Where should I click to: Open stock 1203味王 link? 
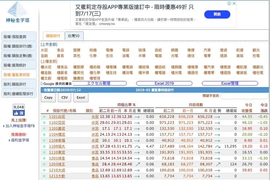(57, 164)
